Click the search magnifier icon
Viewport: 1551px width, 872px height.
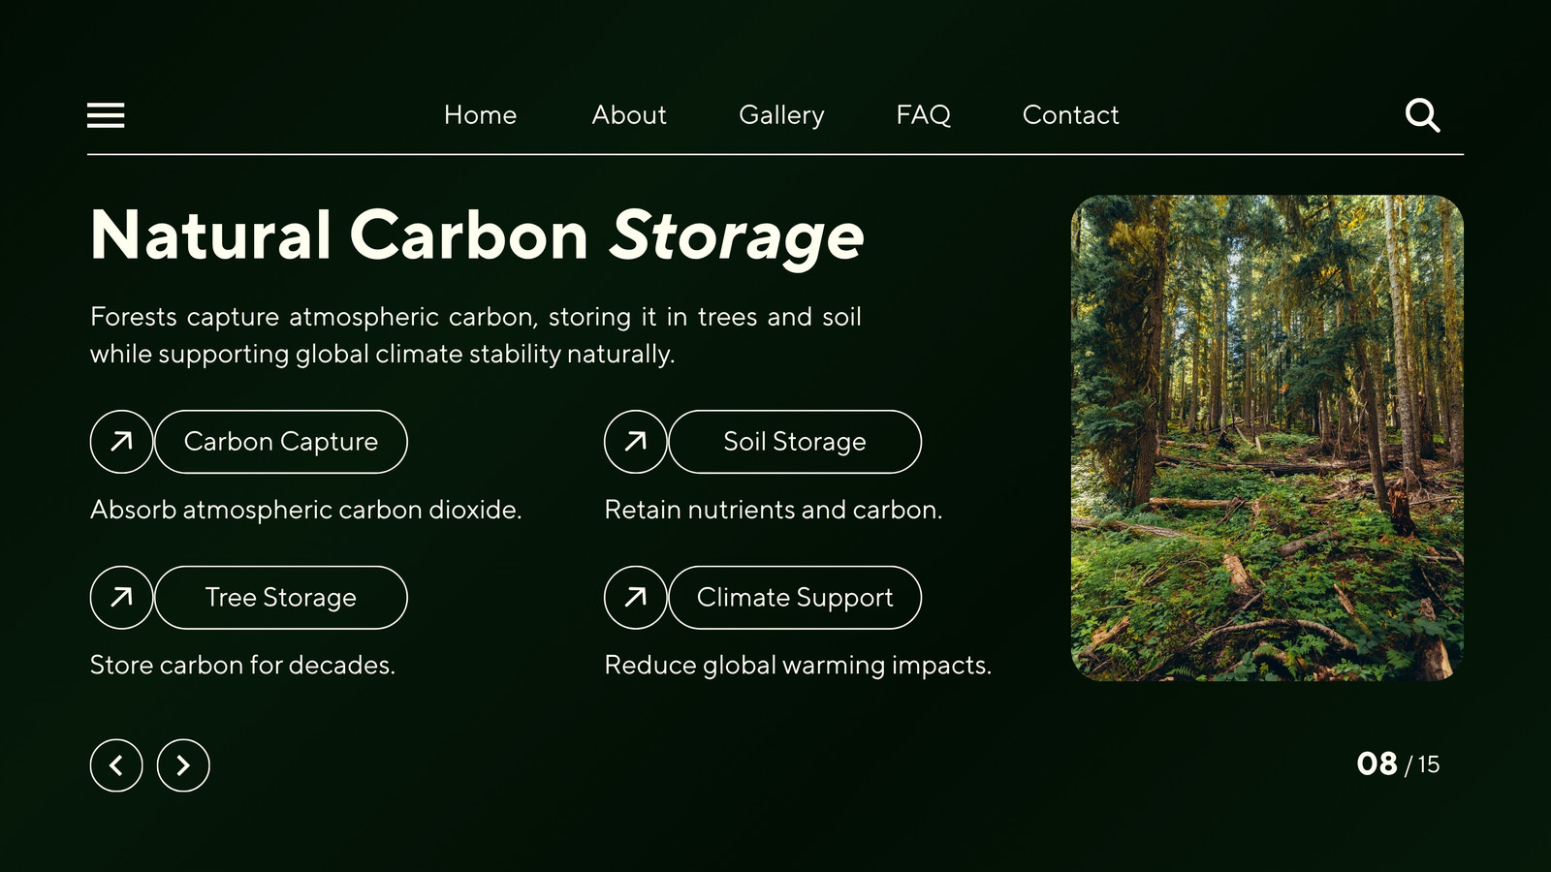(x=1422, y=115)
